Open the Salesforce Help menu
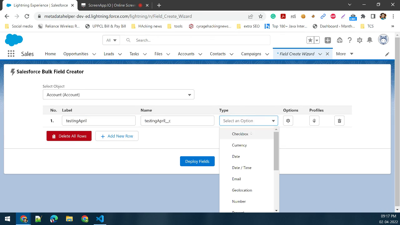The width and height of the screenshot is (400, 225). click(349, 40)
